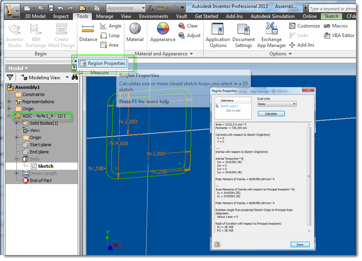Click the keyword search field
Viewport: 362px width, 261px height.
coord(332,8)
